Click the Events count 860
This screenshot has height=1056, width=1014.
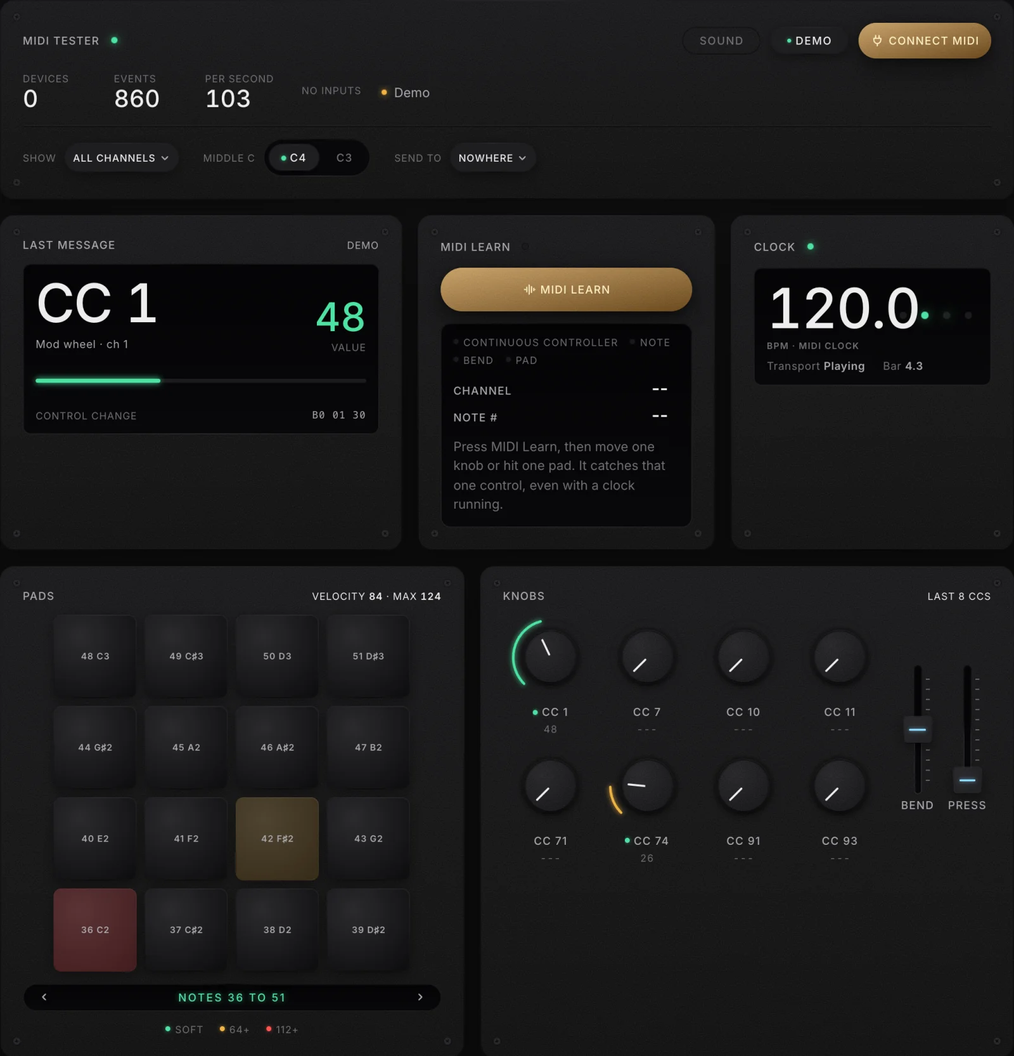(x=137, y=99)
